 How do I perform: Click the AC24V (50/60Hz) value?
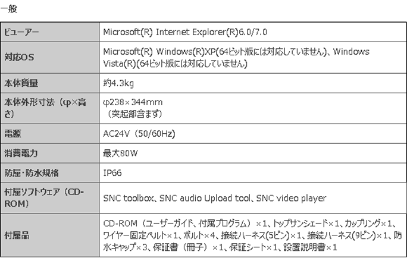pos(139,134)
